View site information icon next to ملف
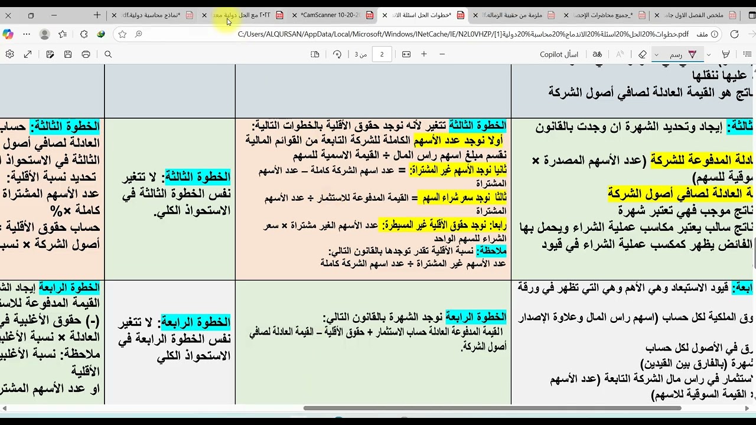The height and width of the screenshot is (425, 756). pyautogui.click(x=714, y=34)
